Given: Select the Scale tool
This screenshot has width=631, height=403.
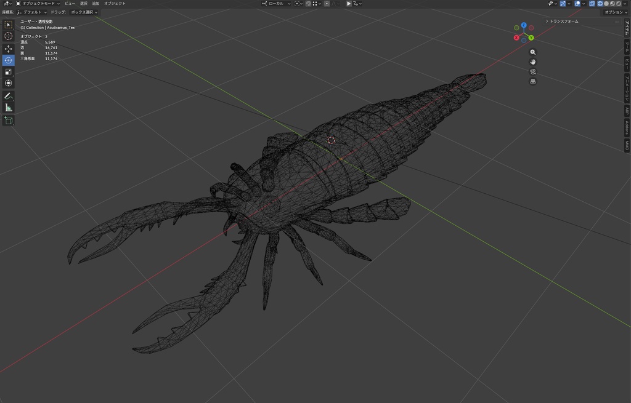Looking at the screenshot, I should tap(8, 72).
